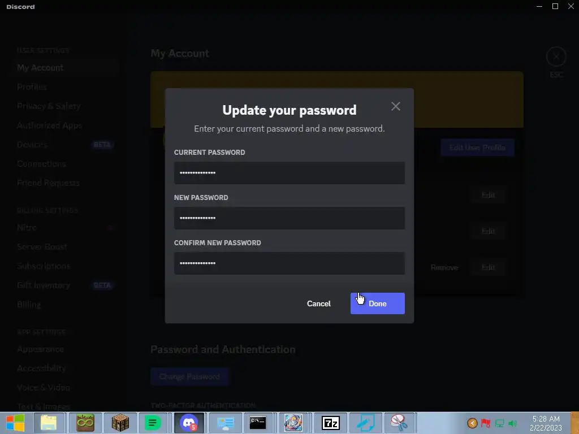
Task: Select Voice & Video in the sidebar
Action: 64,387
